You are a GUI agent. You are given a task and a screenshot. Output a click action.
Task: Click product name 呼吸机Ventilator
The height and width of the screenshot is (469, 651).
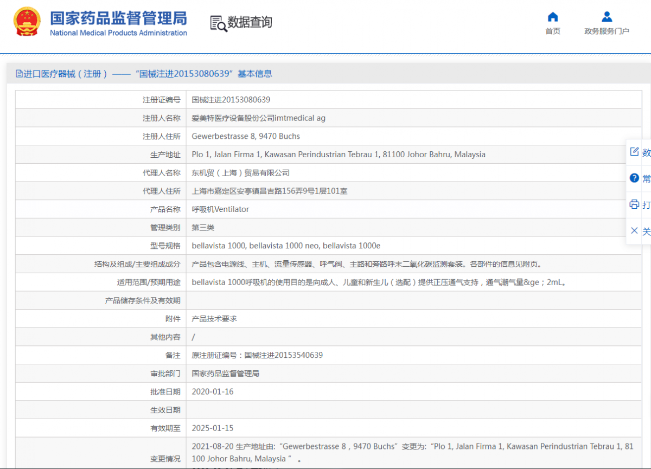(x=220, y=209)
